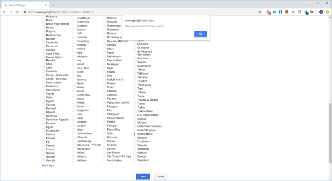The width and height of the screenshot is (332, 181).
Task: Open the red book extension icon
Action: [287, 12]
